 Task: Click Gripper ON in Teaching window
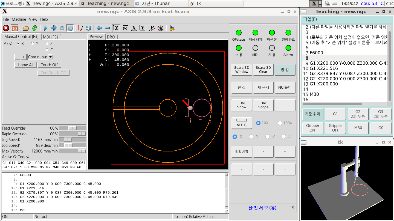click(x=313, y=128)
